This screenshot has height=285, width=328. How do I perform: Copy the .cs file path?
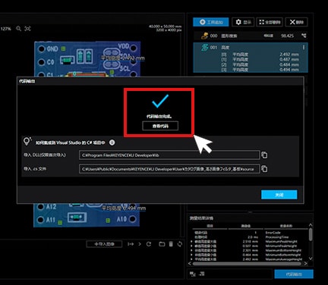tap(264, 169)
